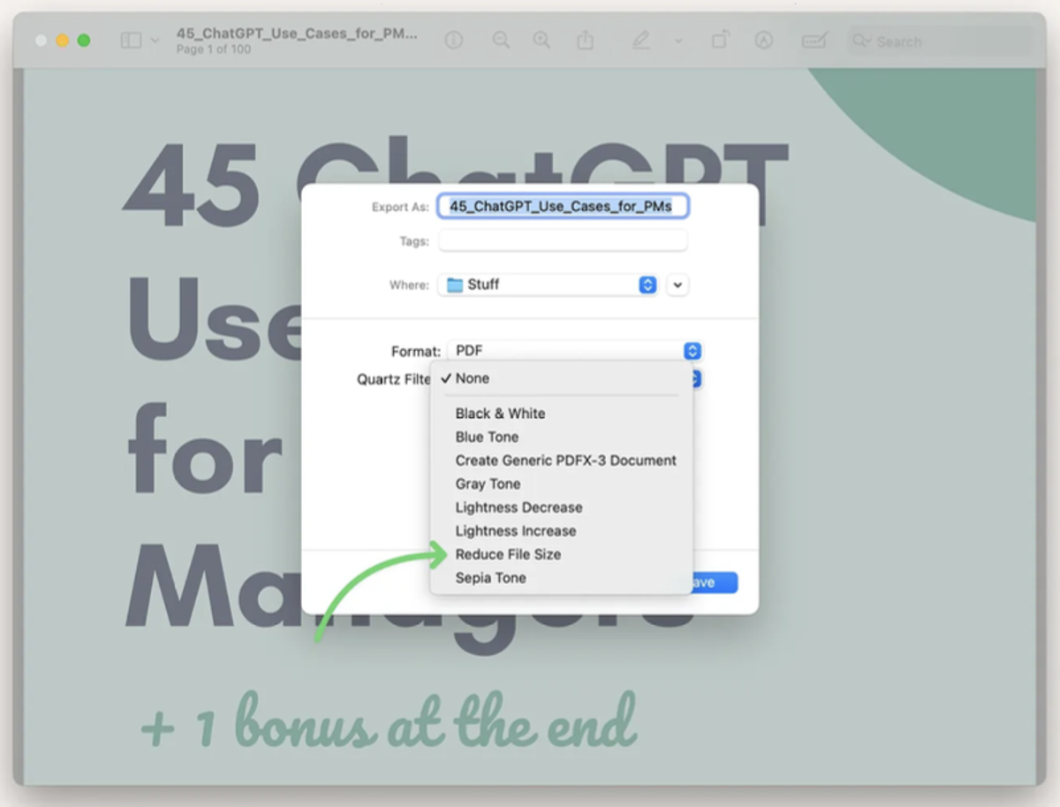Open the Where folder popup showing Stuff

click(x=549, y=285)
